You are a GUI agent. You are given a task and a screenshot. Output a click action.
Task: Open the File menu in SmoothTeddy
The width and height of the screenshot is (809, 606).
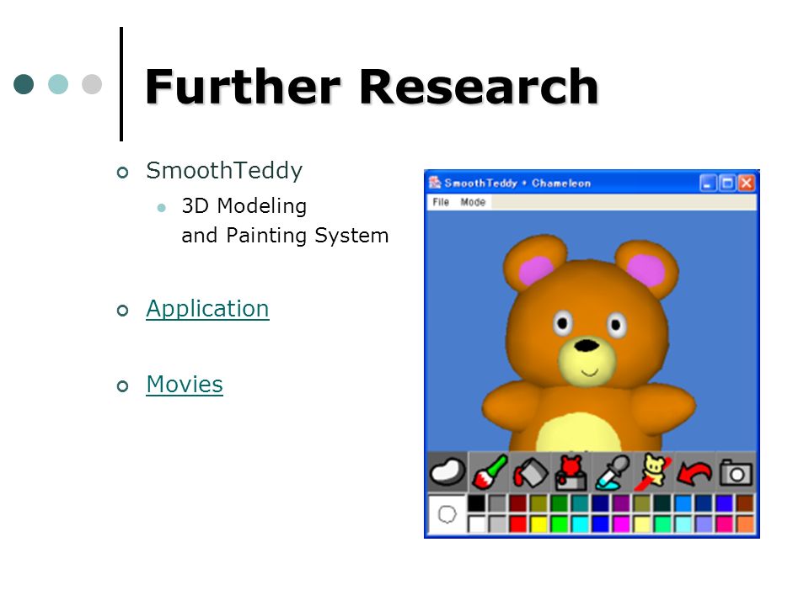point(441,202)
